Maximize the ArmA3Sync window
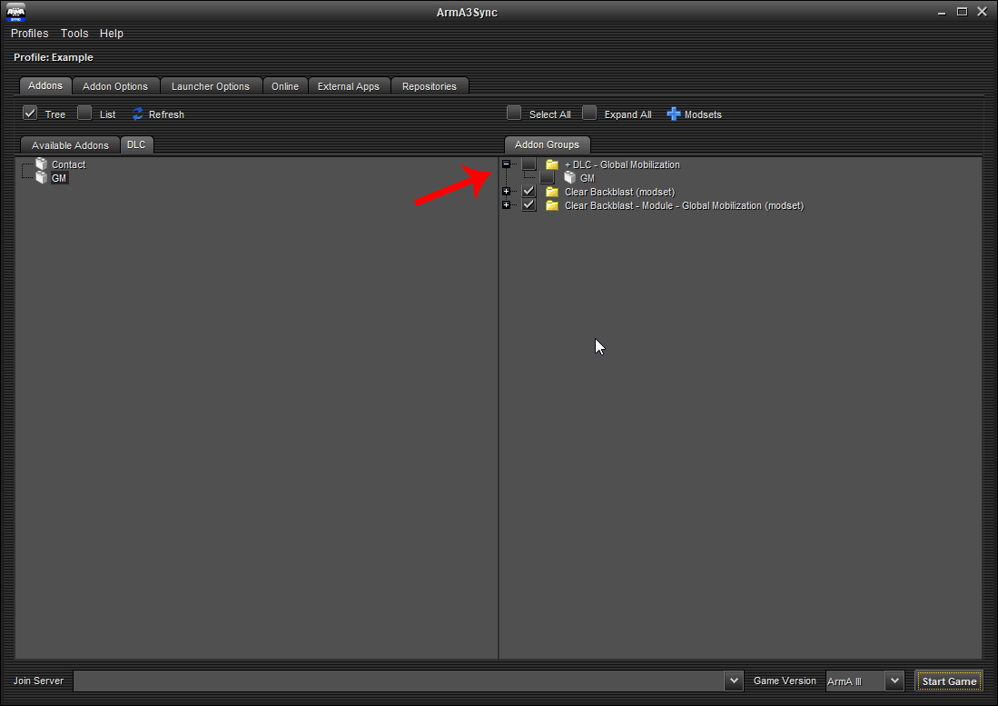 pos(962,12)
